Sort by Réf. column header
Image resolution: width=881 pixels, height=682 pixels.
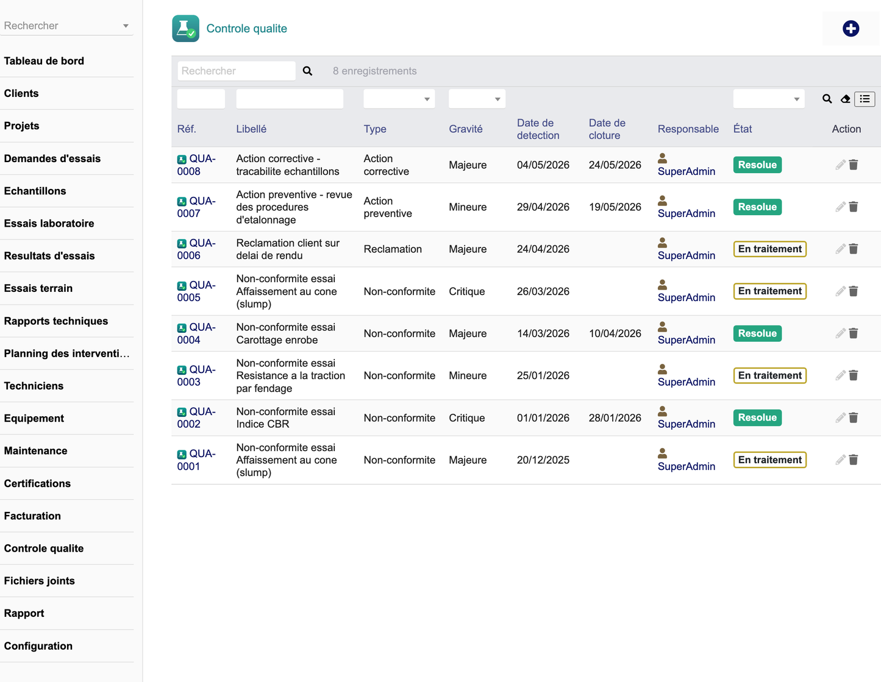tap(187, 129)
